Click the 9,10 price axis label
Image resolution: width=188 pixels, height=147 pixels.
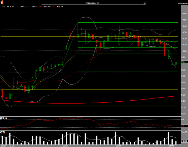184,107
